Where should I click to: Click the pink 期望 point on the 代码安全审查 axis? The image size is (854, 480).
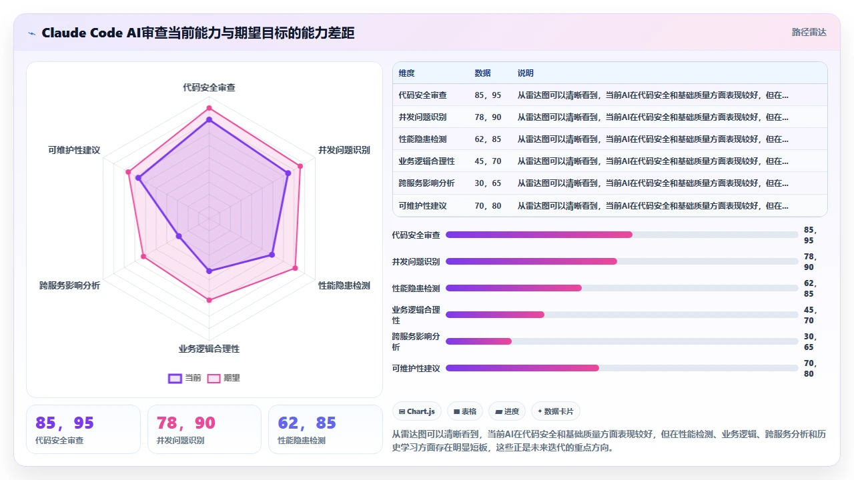(x=209, y=108)
